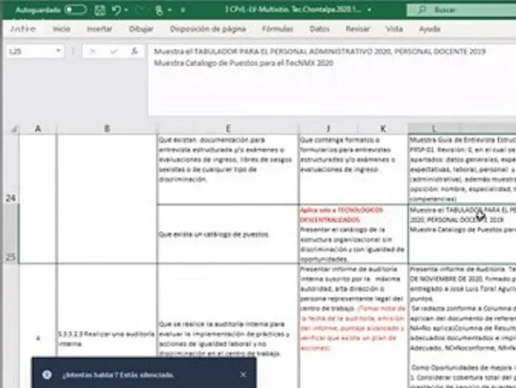The image size is (516, 388).
Task: Select column J header
Action: (328, 128)
